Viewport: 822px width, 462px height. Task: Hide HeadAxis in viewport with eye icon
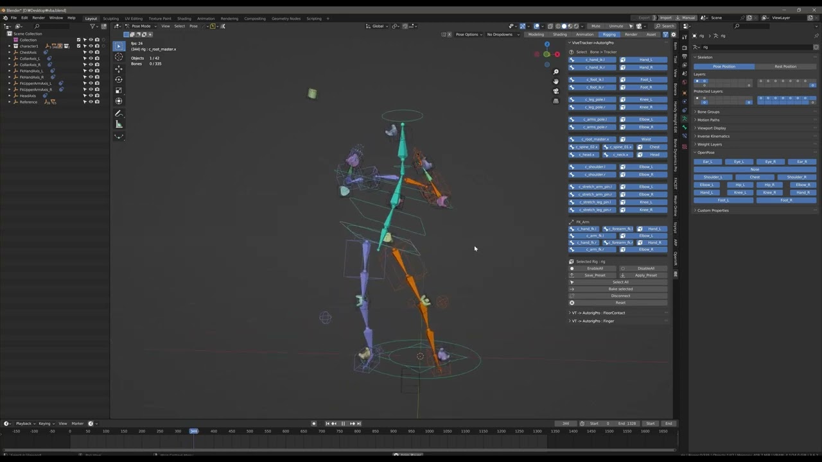(91, 96)
